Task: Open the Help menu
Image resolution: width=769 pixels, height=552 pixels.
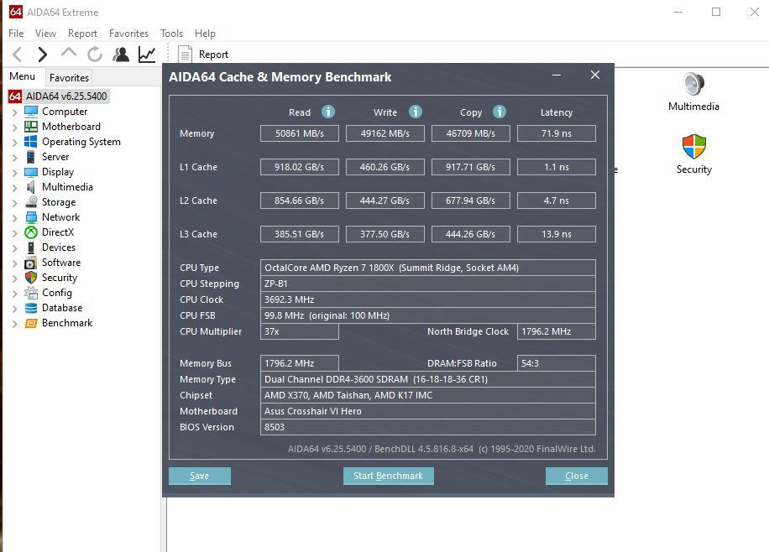Action: (x=205, y=34)
